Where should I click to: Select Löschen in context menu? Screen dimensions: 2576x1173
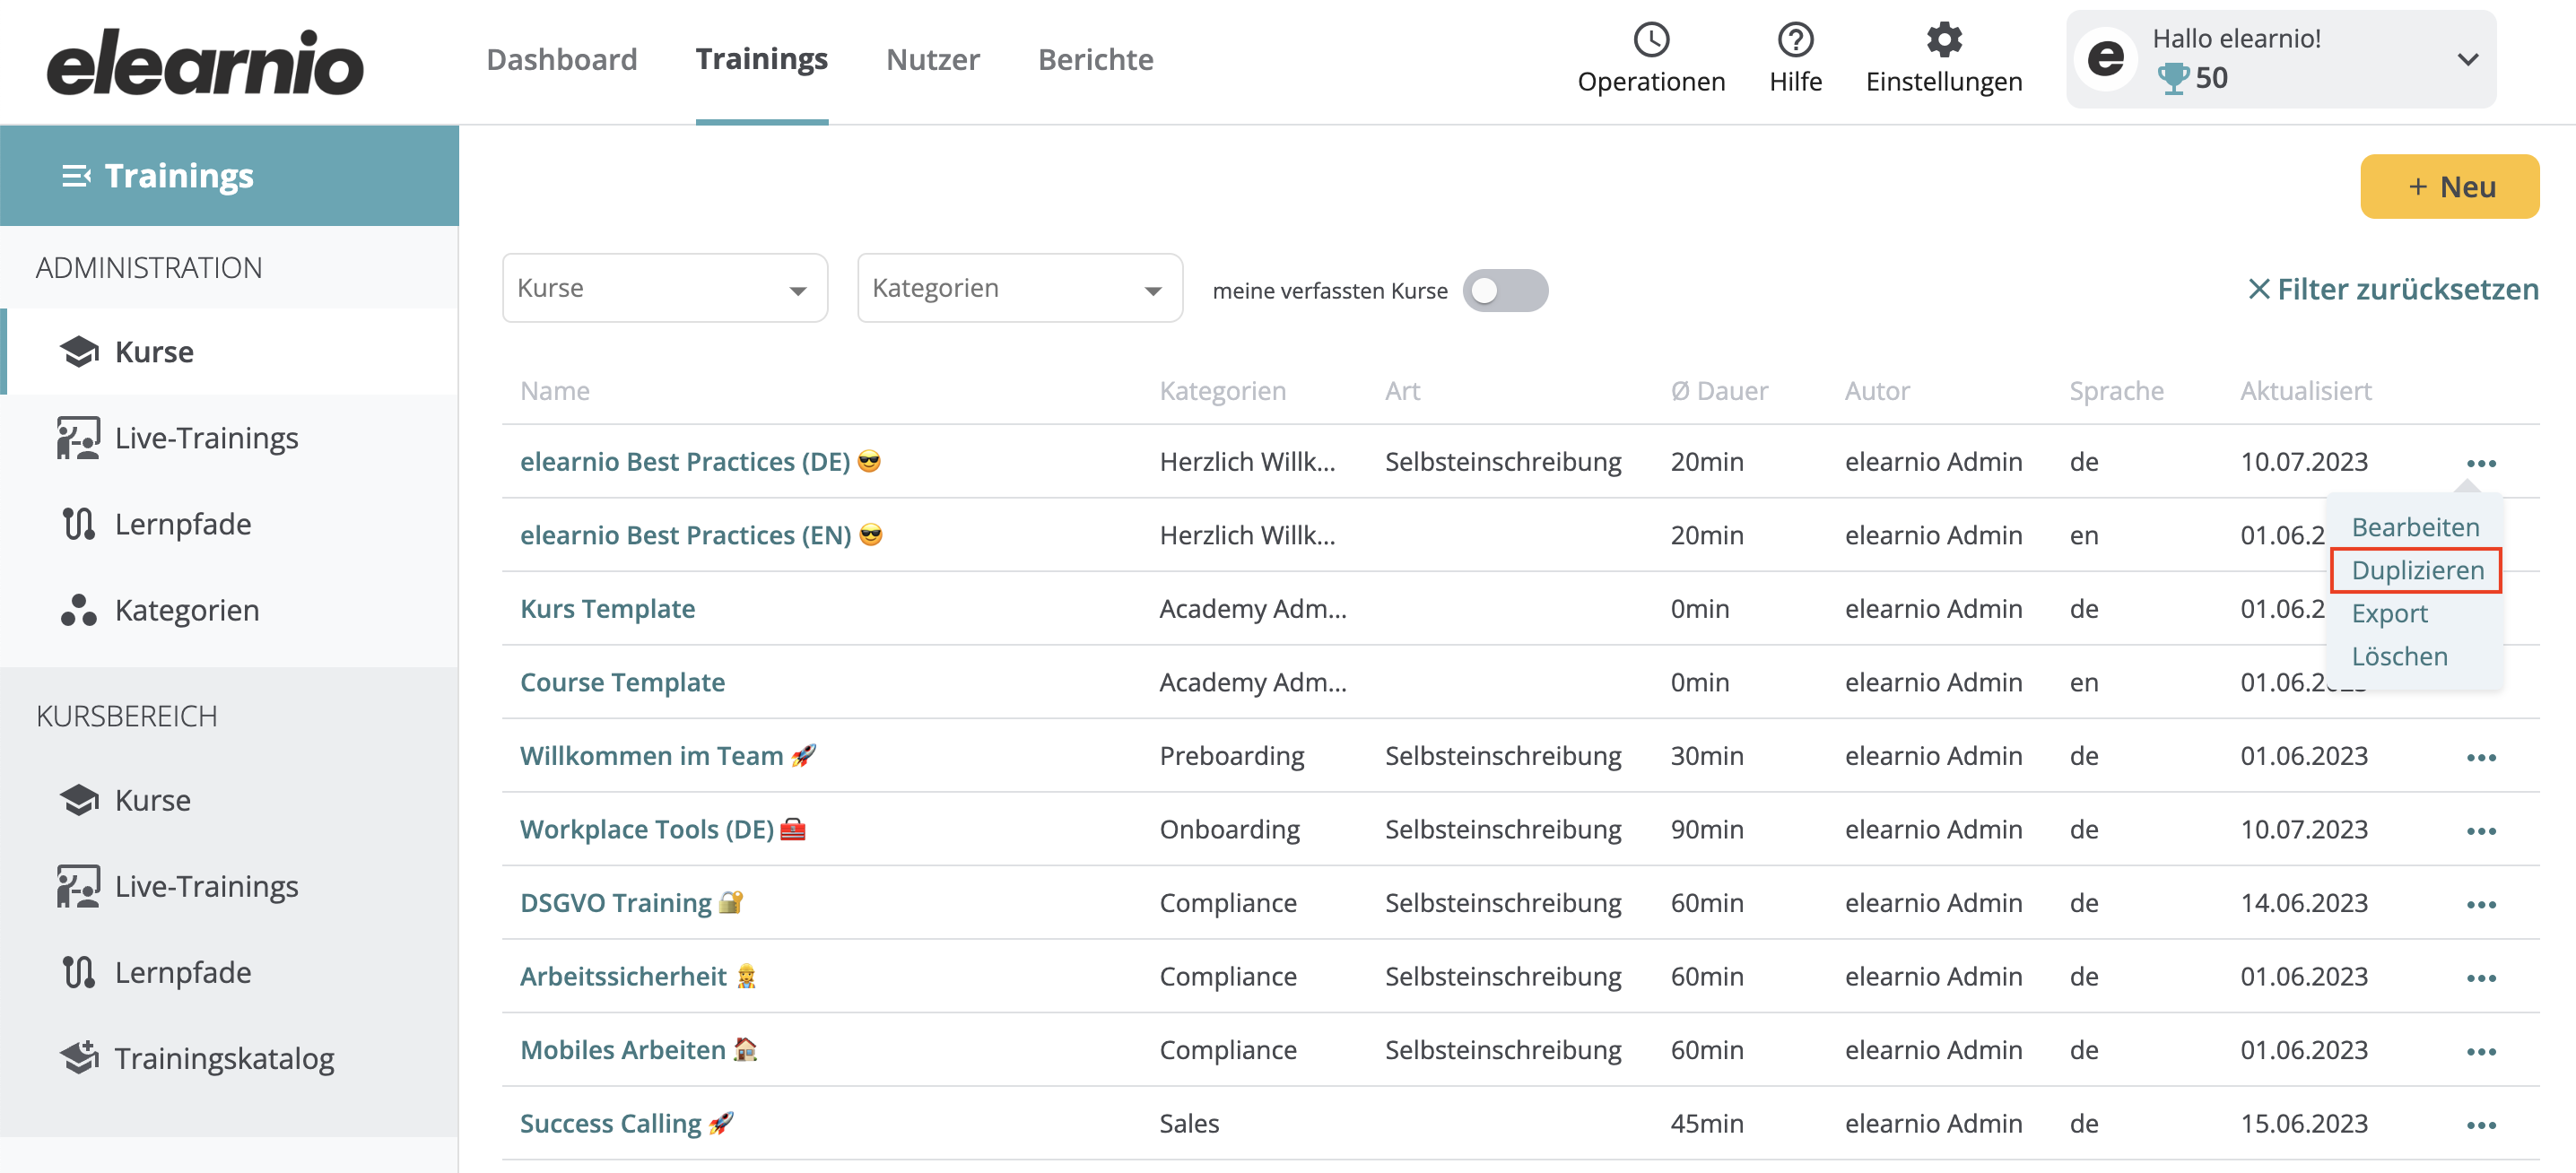(x=2399, y=656)
